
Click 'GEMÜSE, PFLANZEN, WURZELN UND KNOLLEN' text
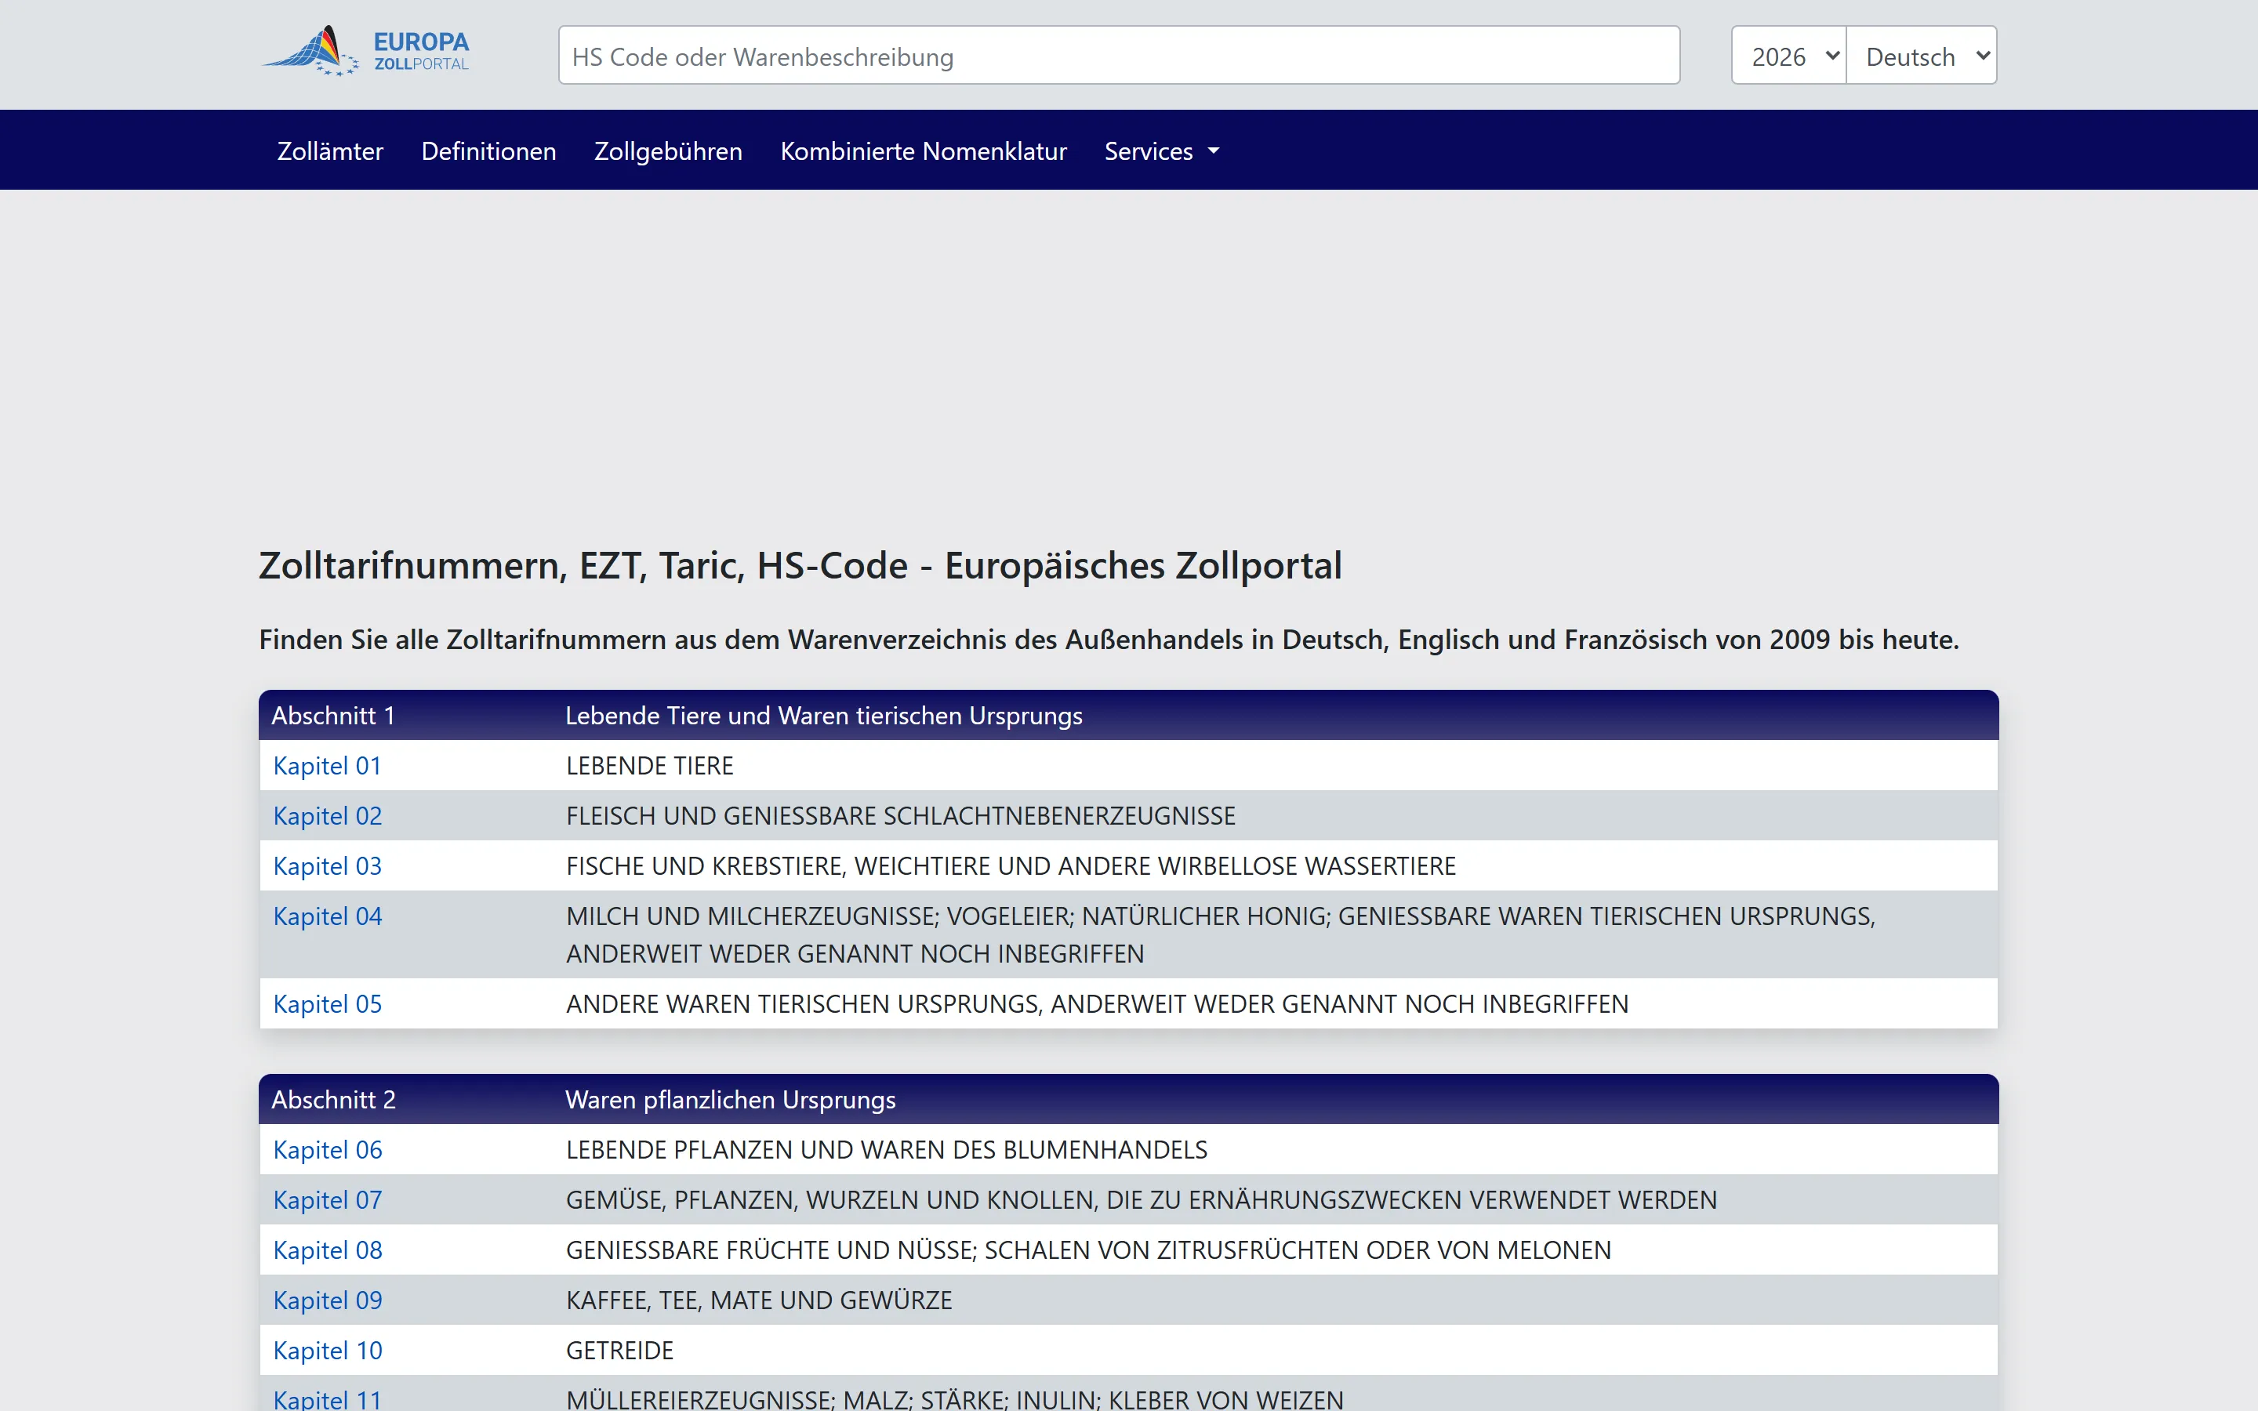click(x=1141, y=1200)
